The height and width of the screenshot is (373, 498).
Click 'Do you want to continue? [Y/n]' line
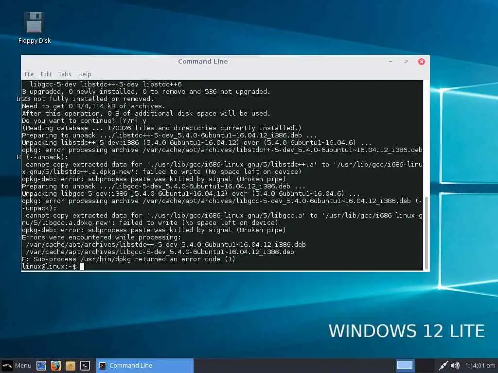click(x=84, y=120)
